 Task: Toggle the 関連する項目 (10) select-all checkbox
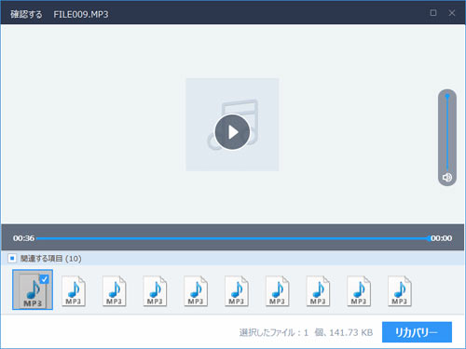pyautogui.click(x=12, y=258)
